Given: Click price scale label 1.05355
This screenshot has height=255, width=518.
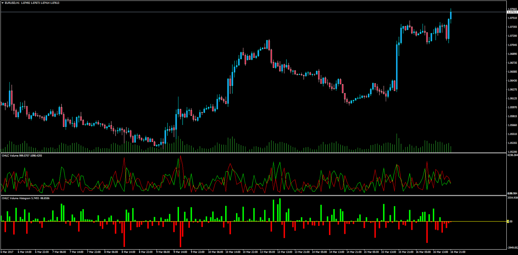Looking at the screenshot, I should tap(512, 143).
